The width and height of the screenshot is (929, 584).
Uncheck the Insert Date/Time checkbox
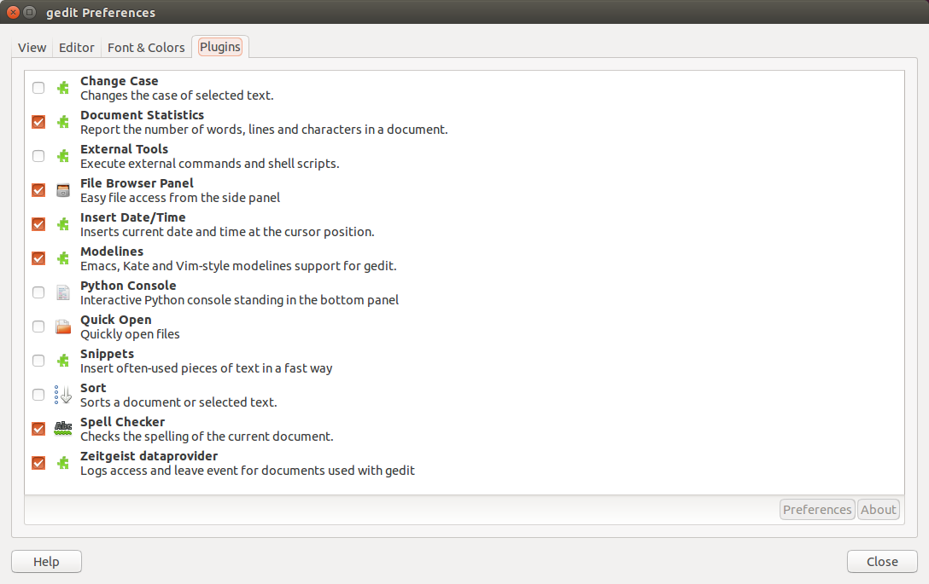38,224
